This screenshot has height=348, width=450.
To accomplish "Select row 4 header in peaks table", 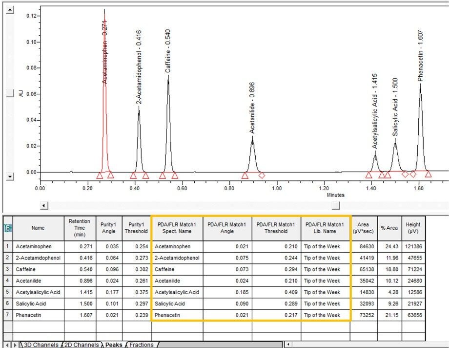I will [8, 281].
